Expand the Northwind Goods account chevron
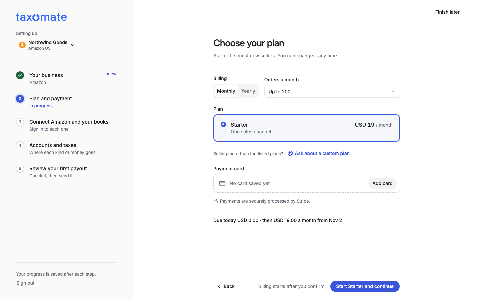 point(73,45)
